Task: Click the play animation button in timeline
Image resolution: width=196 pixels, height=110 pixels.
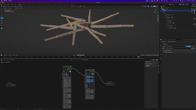Action: 81,55
